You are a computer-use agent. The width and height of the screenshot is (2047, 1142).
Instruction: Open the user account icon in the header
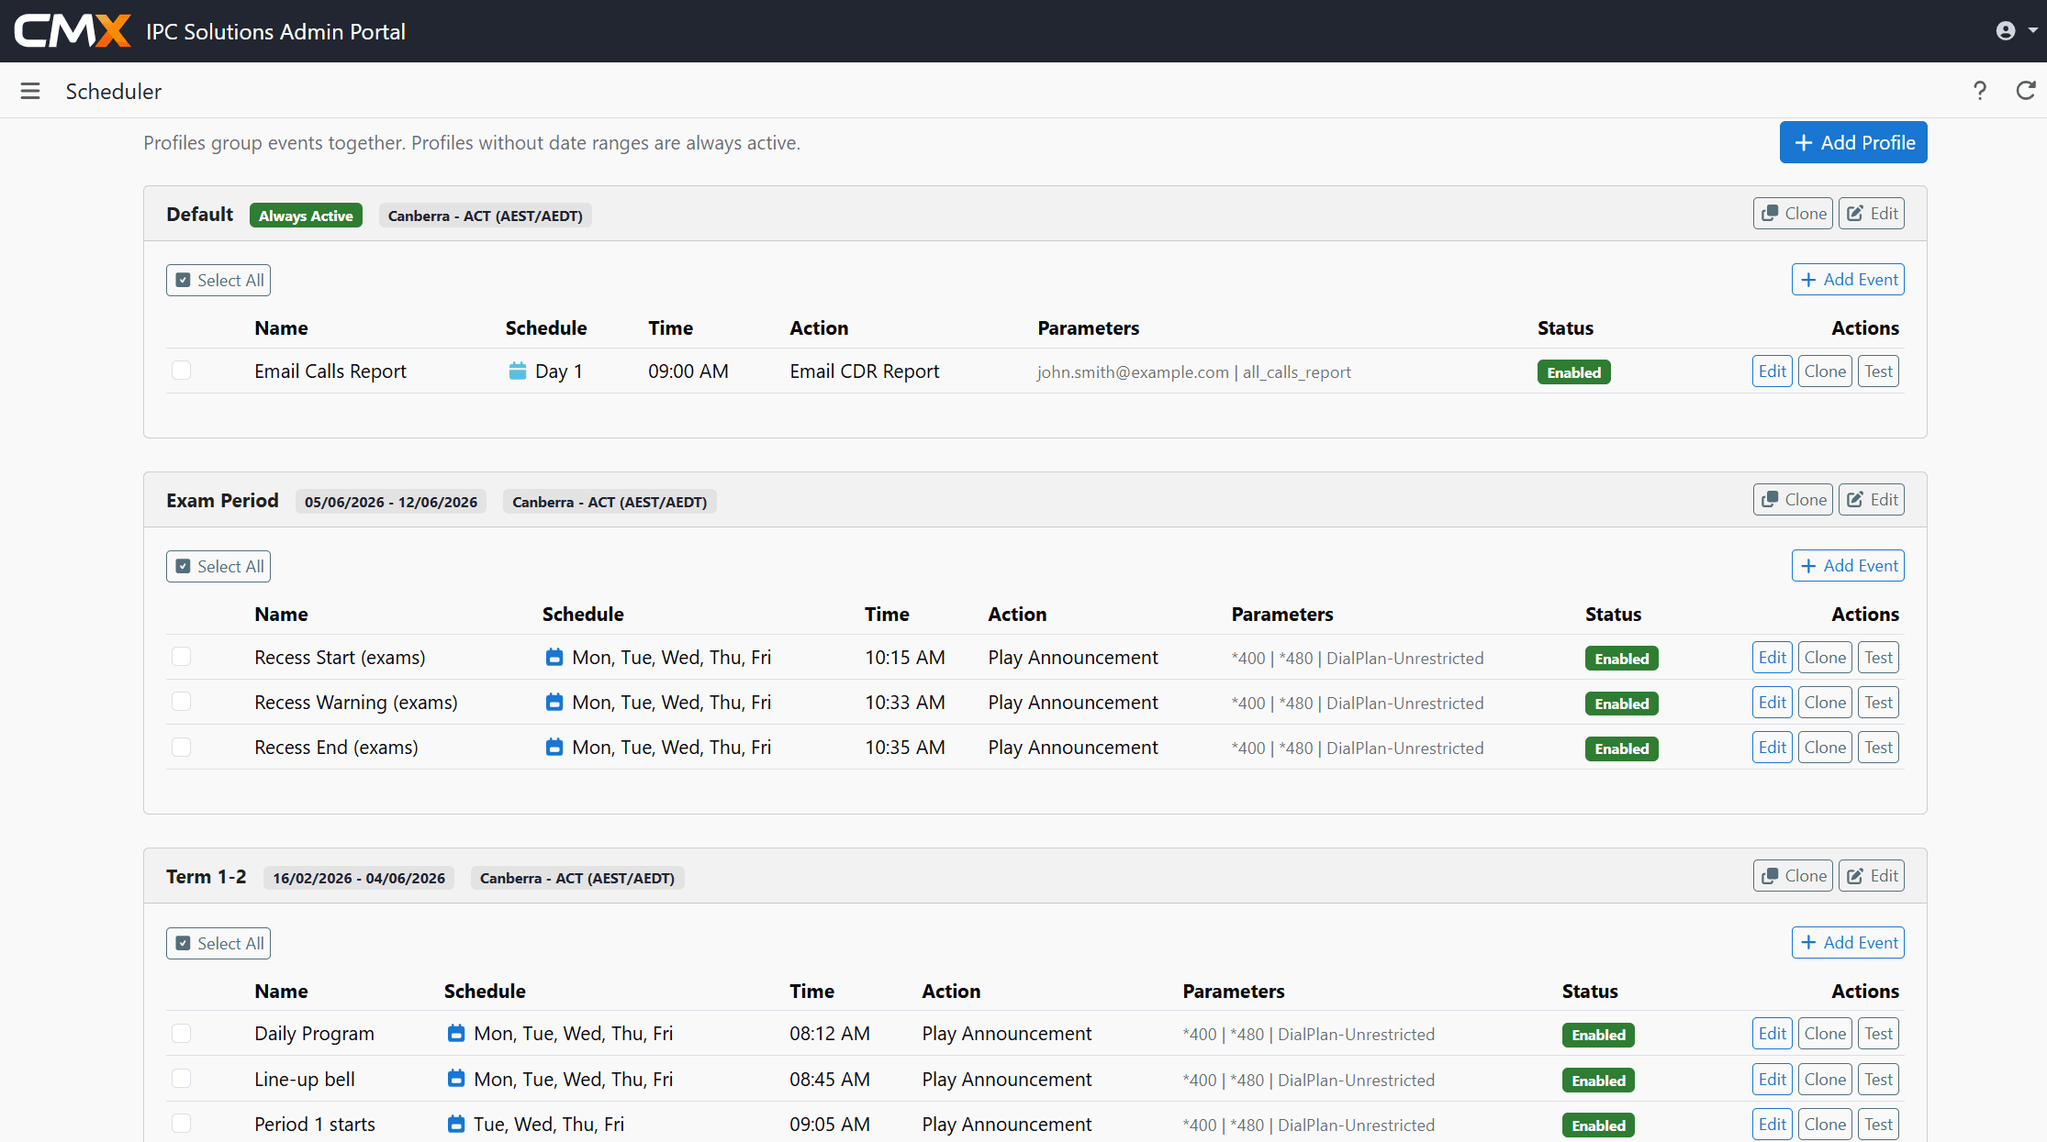click(2004, 30)
